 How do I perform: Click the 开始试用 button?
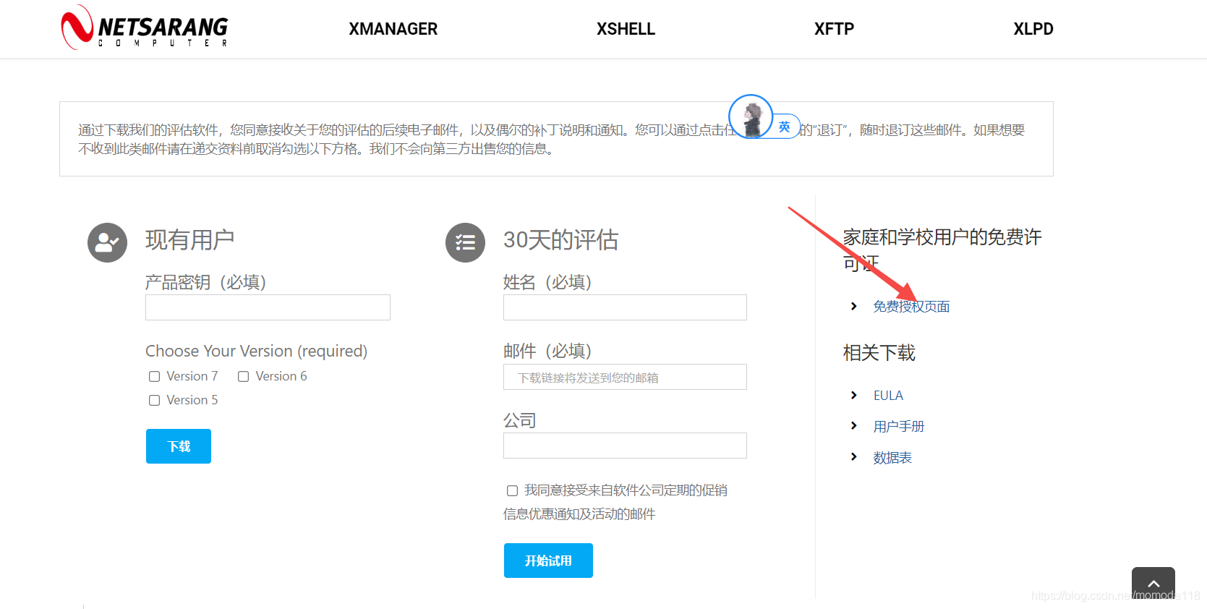coord(548,561)
